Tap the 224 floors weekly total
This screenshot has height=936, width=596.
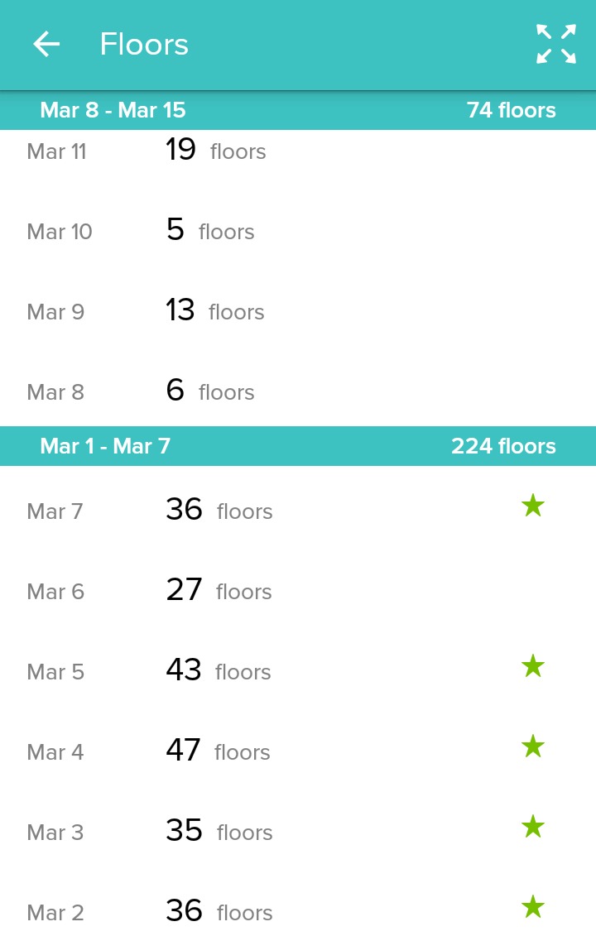pyautogui.click(x=503, y=446)
